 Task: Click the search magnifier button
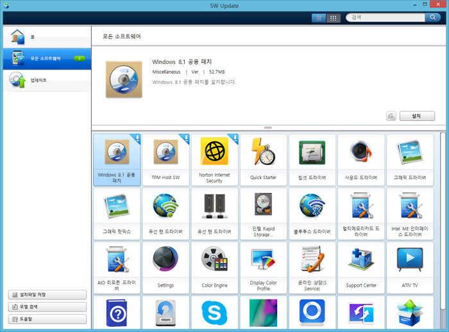[433, 17]
